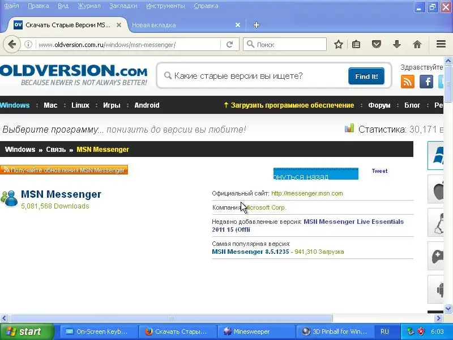Viewport: 453px width, 340px height.
Task: Click the RU language indicator
Action: [384, 331]
